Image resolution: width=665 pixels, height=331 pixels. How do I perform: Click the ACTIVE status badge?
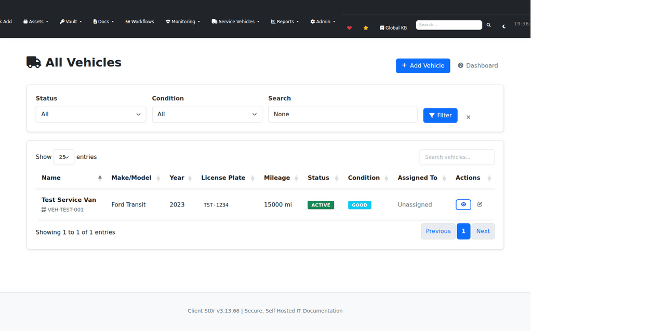pyautogui.click(x=321, y=205)
